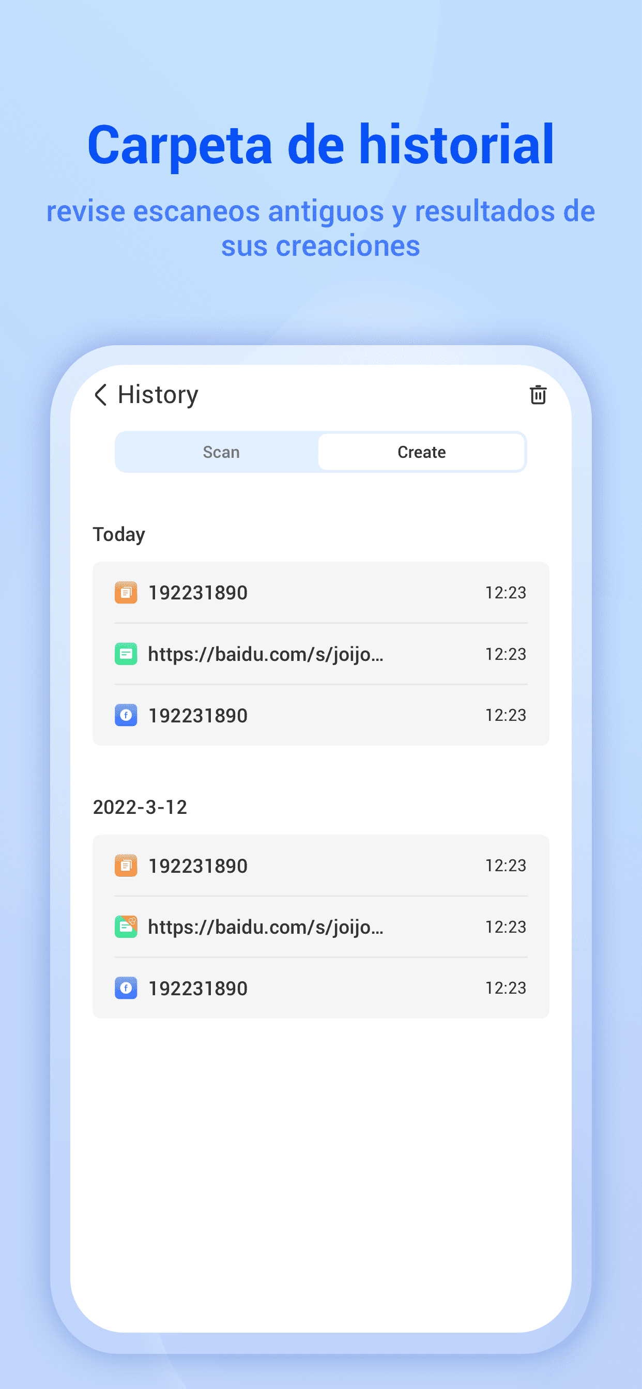Screen dimensions: 642x1389
Task: Open first 192231890 entry under Today
Action: click(320, 593)
